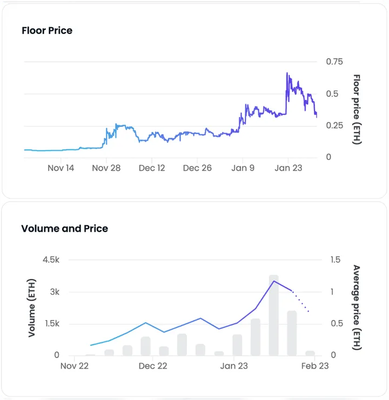The height and width of the screenshot is (400, 389).
Task: Click the Dec 12 axis date
Action: click(x=152, y=168)
